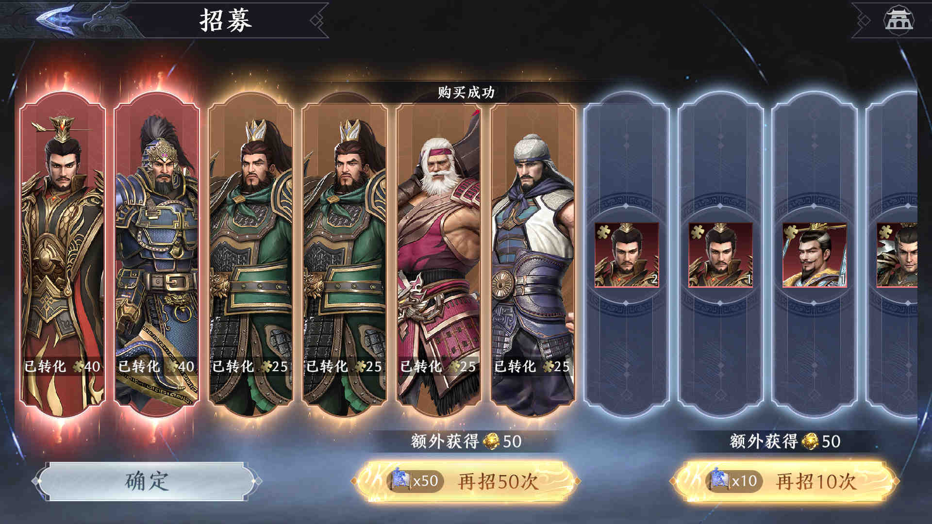Image resolution: width=932 pixels, height=524 pixels.
Task: Click the gold coin beside right 额外获得 50
Action: coord(810,441)
